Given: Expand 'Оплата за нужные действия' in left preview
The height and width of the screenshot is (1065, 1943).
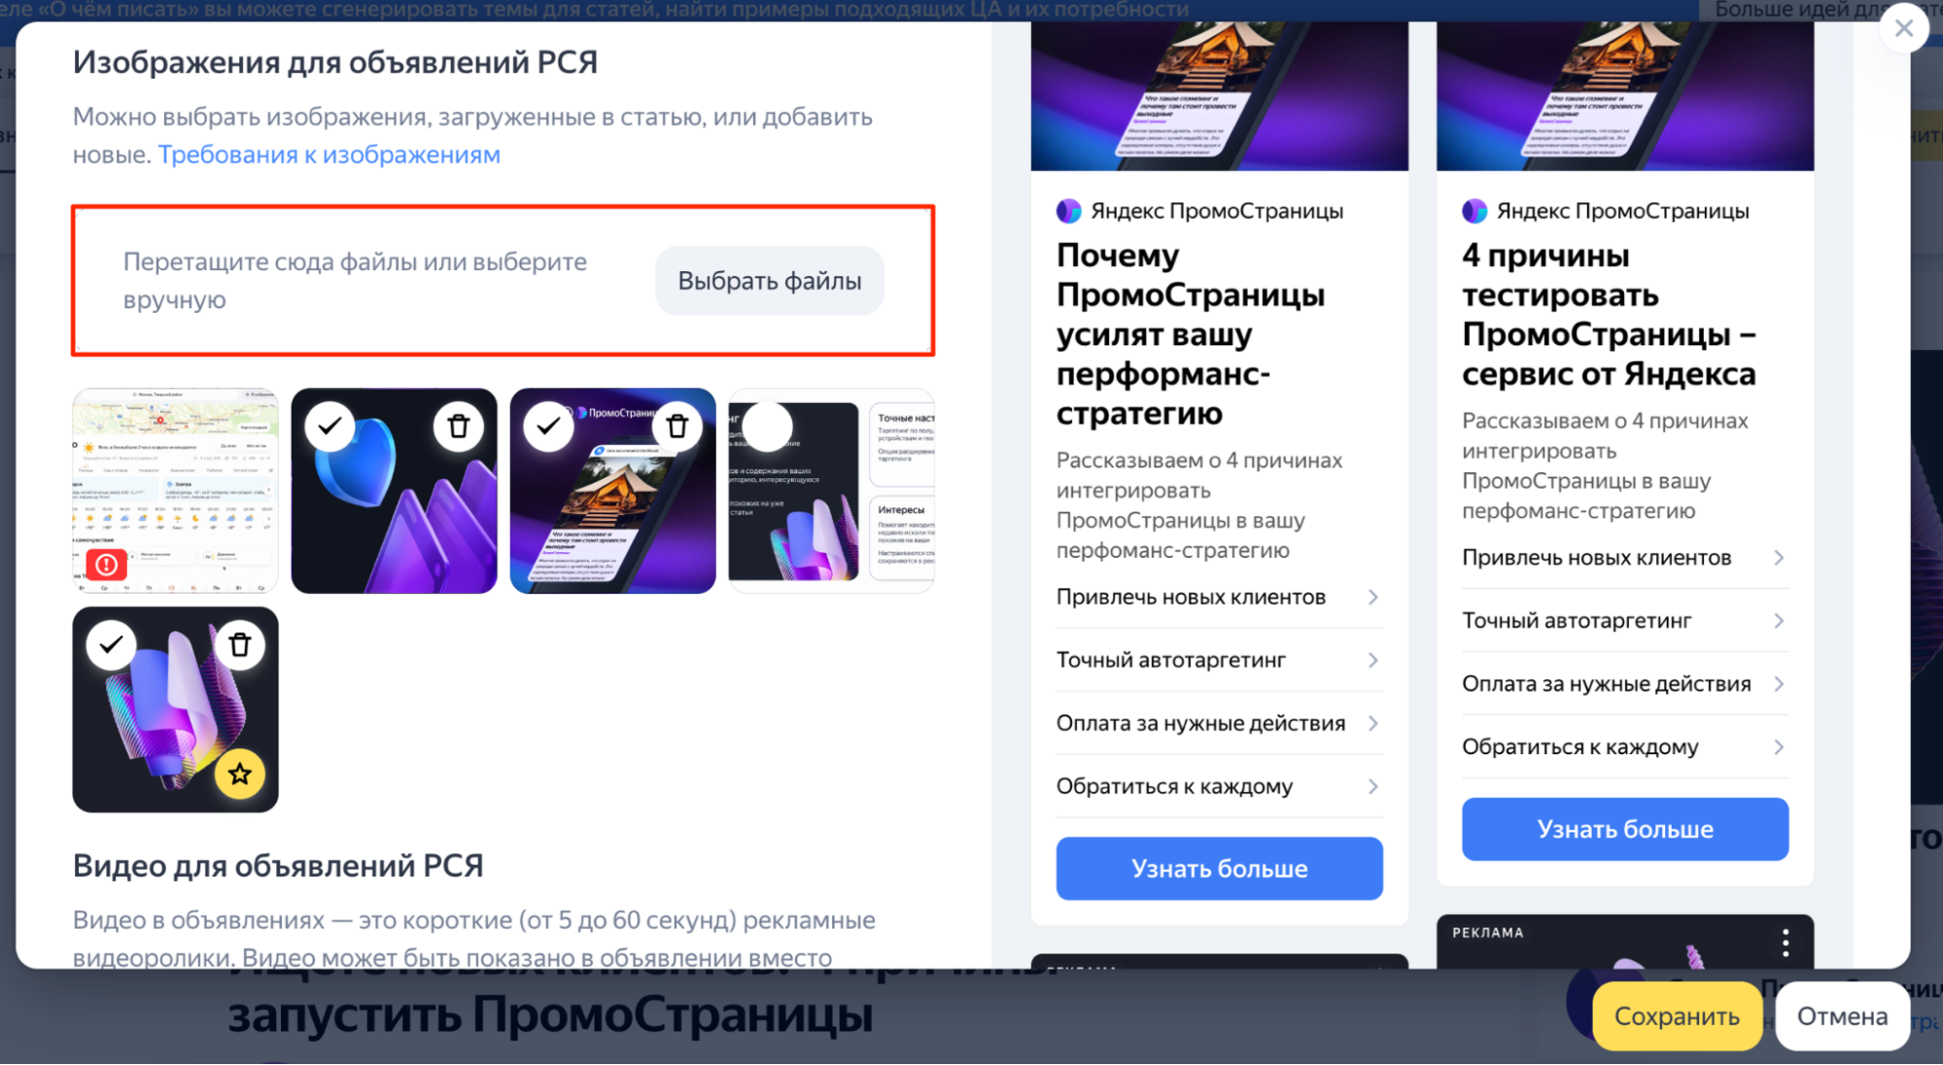Looking at the screenshot, I should 1219,723.
